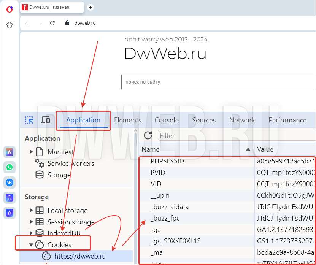This screenshot has width=316, height=265.
Task: Click the Local storage table icon
Action: (40, 210)
